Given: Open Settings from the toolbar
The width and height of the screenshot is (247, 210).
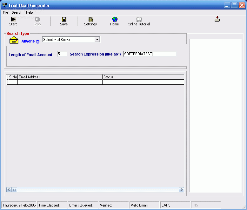Looking at the screenshot, I should pyautogui.click(x=91, y=19).
